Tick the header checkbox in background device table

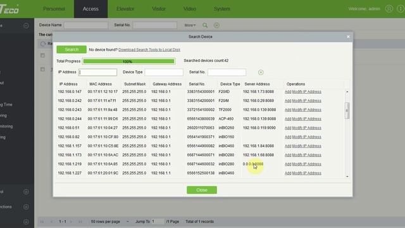click(x=42, y=56)
